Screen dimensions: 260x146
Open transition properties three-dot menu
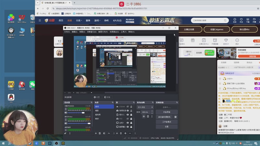152,116
